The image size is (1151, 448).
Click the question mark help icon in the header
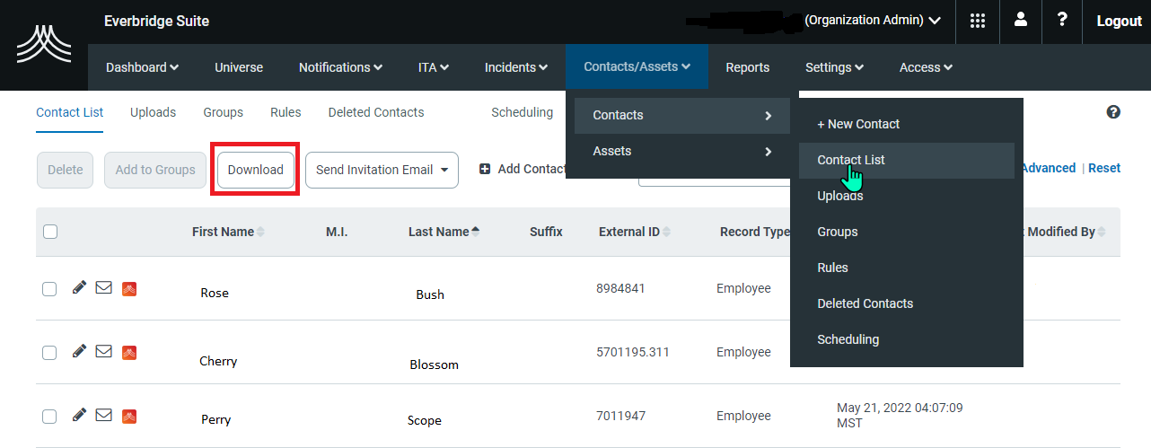point(1063,20)
